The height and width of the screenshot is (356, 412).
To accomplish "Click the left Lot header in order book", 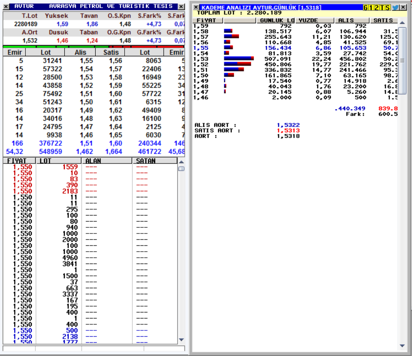I will [x=45, y=52].
